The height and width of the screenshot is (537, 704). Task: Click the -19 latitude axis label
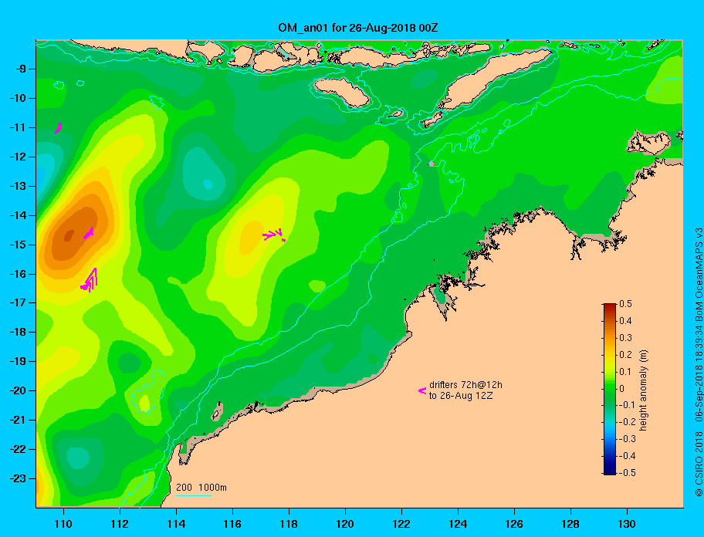[18, 362]
